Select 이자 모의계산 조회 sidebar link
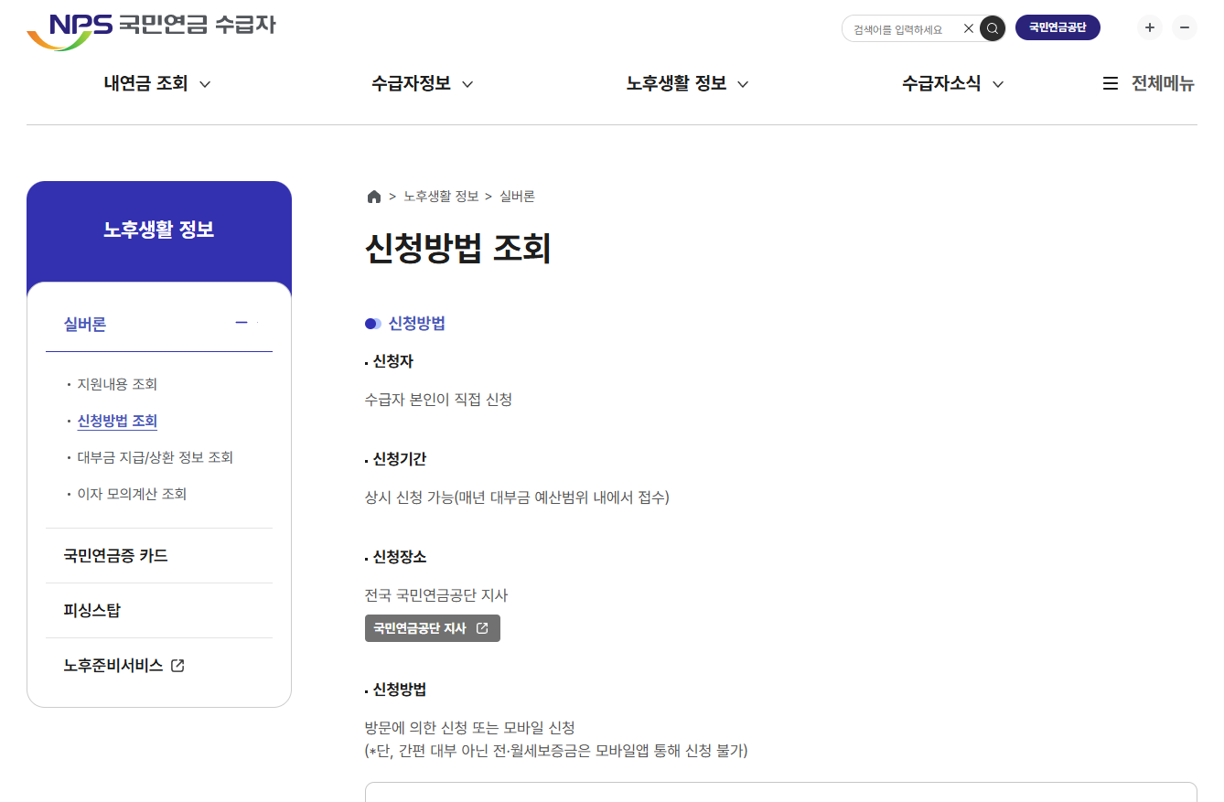The image size is (1224, 802). pos(132,494)
